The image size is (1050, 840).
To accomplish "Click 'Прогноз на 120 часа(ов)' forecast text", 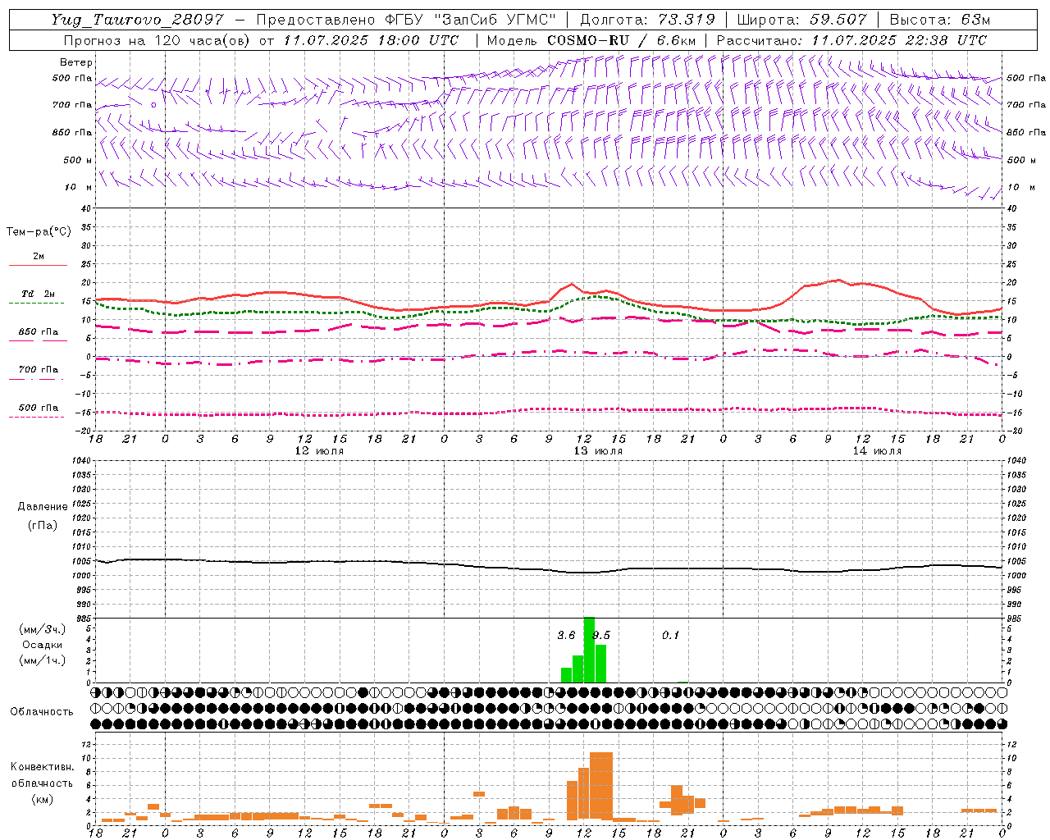I will (157, 40).
